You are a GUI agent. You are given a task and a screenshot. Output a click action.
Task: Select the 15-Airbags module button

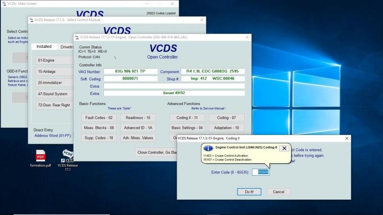click(x=55, y=71)
